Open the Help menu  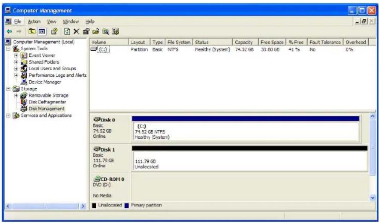coord(90,21)
